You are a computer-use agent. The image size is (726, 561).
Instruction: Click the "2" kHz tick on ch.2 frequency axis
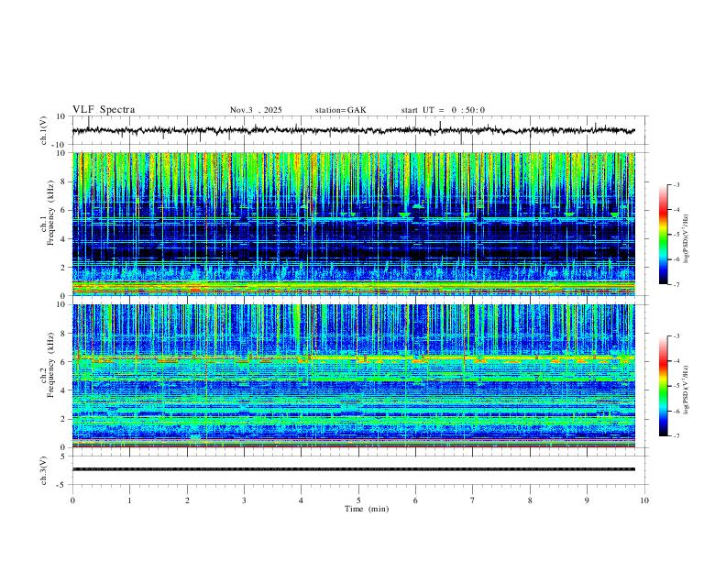(x=63, y=419)
